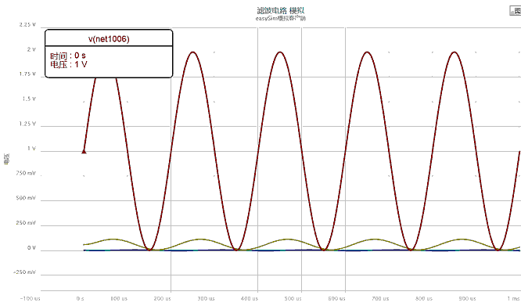Click the -250 mV axis label
Image resolution: width=521 pixels, height=306 pixels.
pyautogui.click(x=24, y=272)
